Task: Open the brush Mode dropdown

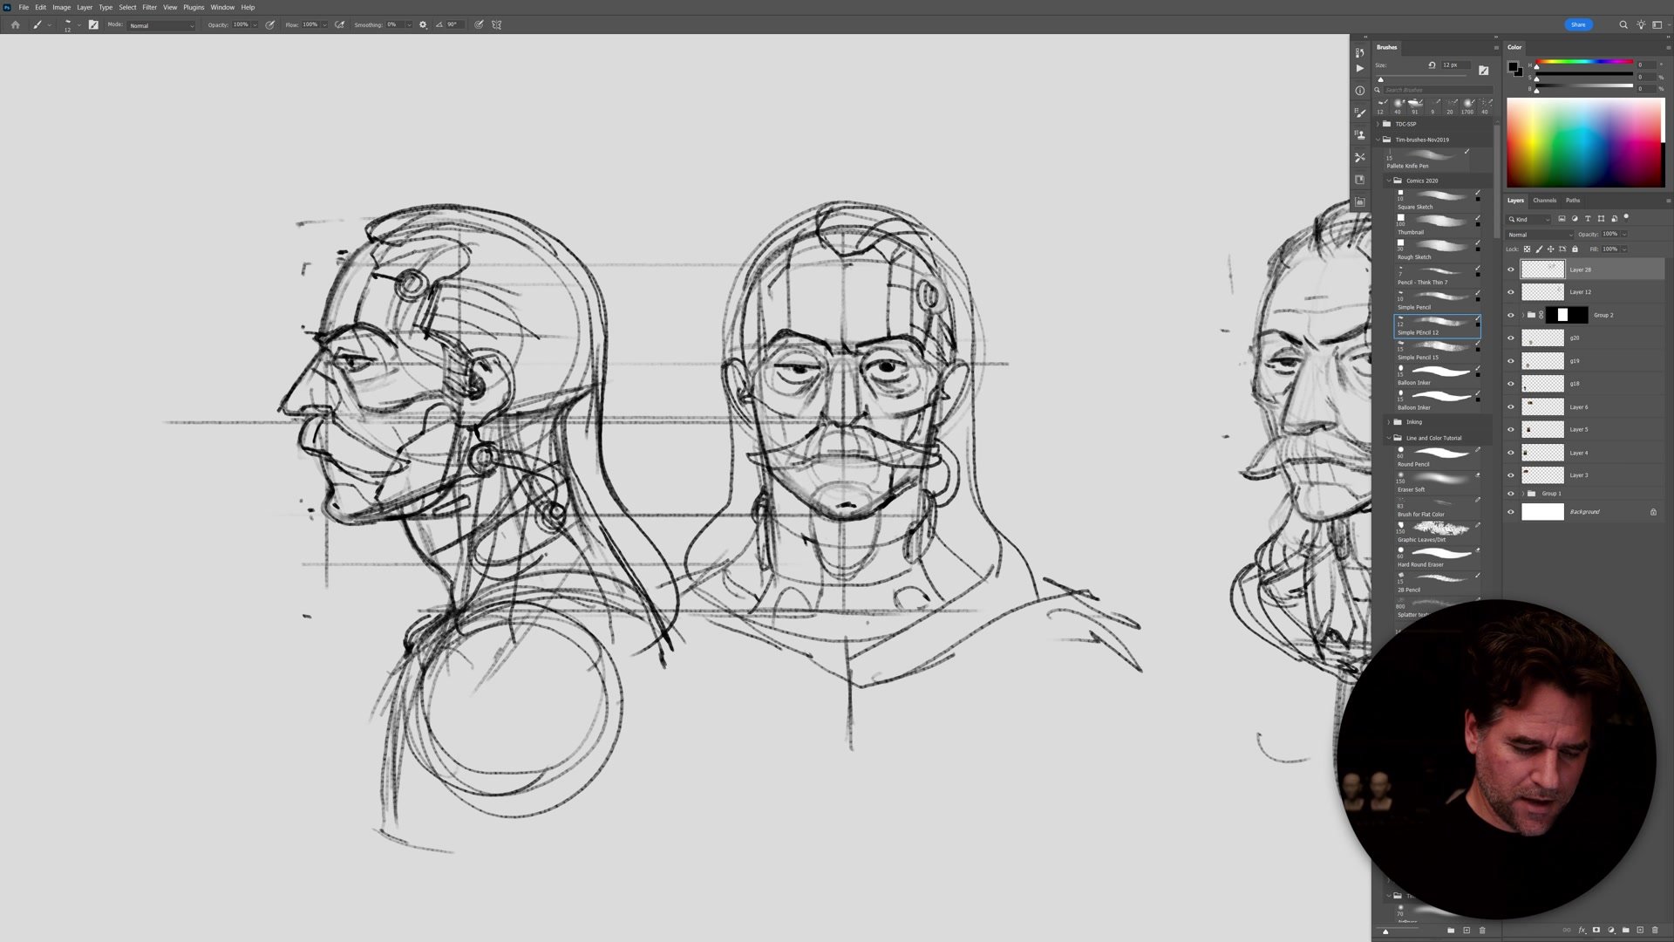Action: point(161,25)
